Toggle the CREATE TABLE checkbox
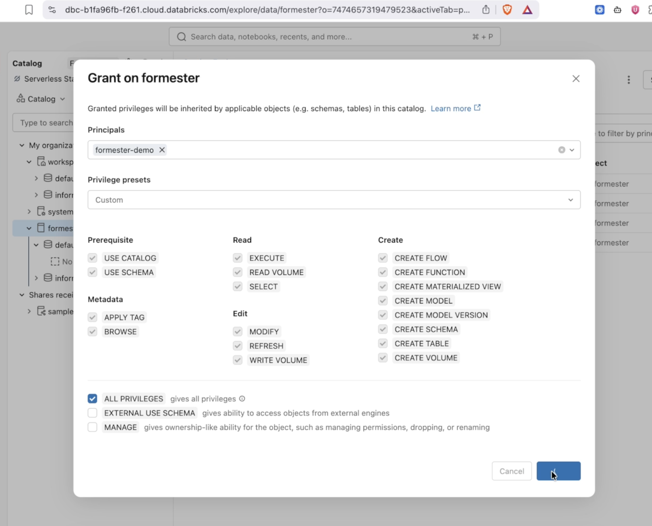 pyautogui.click(x=383, y=343)
